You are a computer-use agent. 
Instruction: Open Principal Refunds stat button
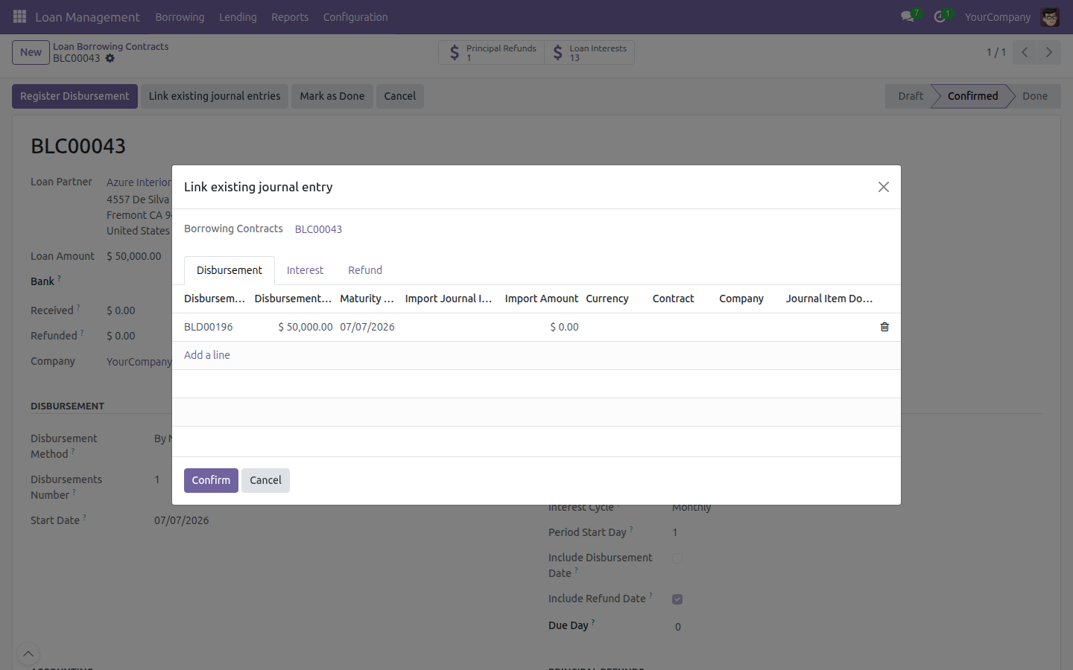tap(492, 53)
